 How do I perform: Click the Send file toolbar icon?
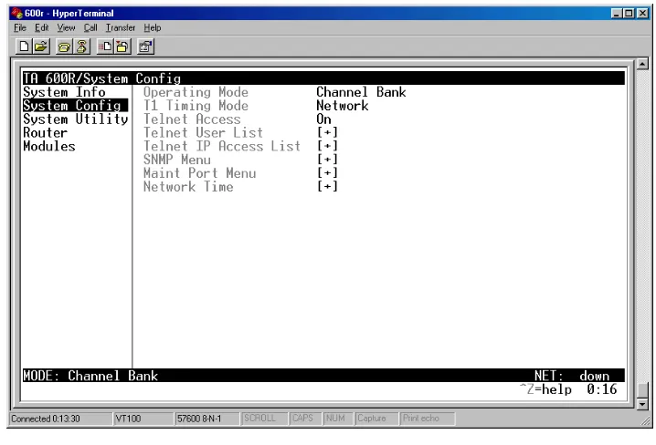pos(105,47)
